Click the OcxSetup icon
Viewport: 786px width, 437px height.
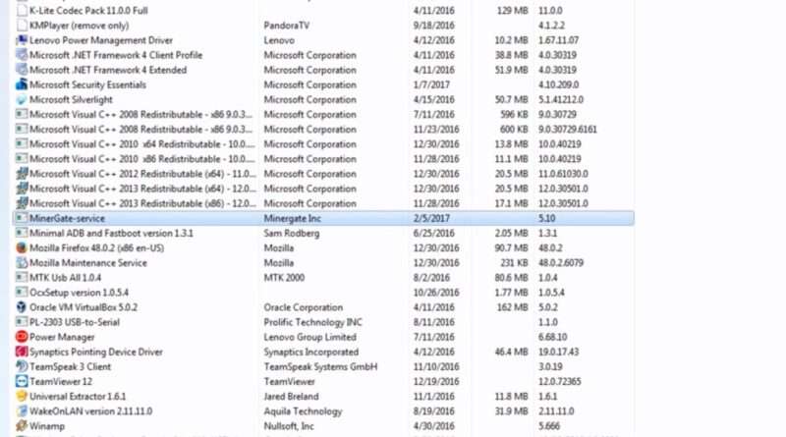[x=22, y=293]
